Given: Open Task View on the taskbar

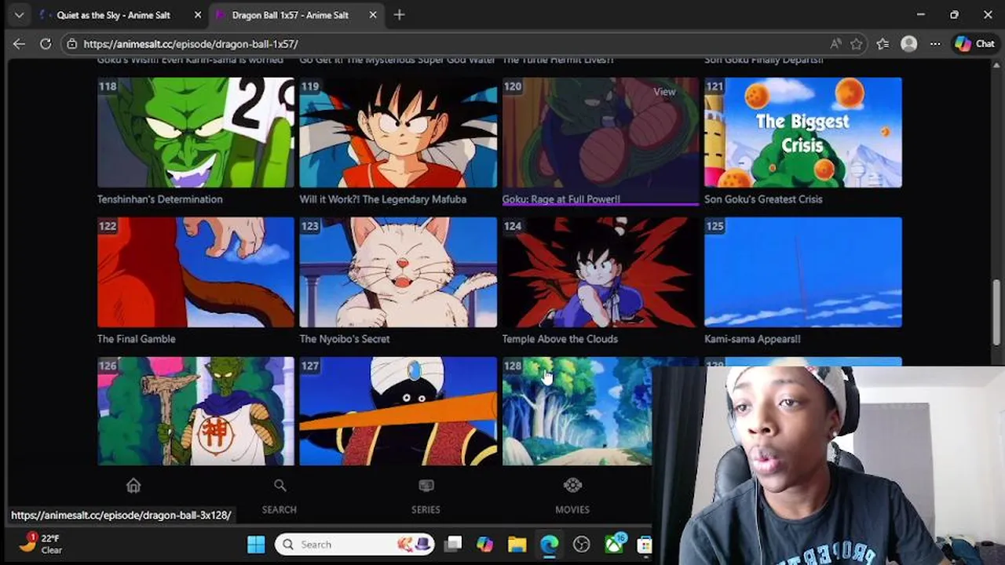Looking at the screenshot, I should 453,545.
